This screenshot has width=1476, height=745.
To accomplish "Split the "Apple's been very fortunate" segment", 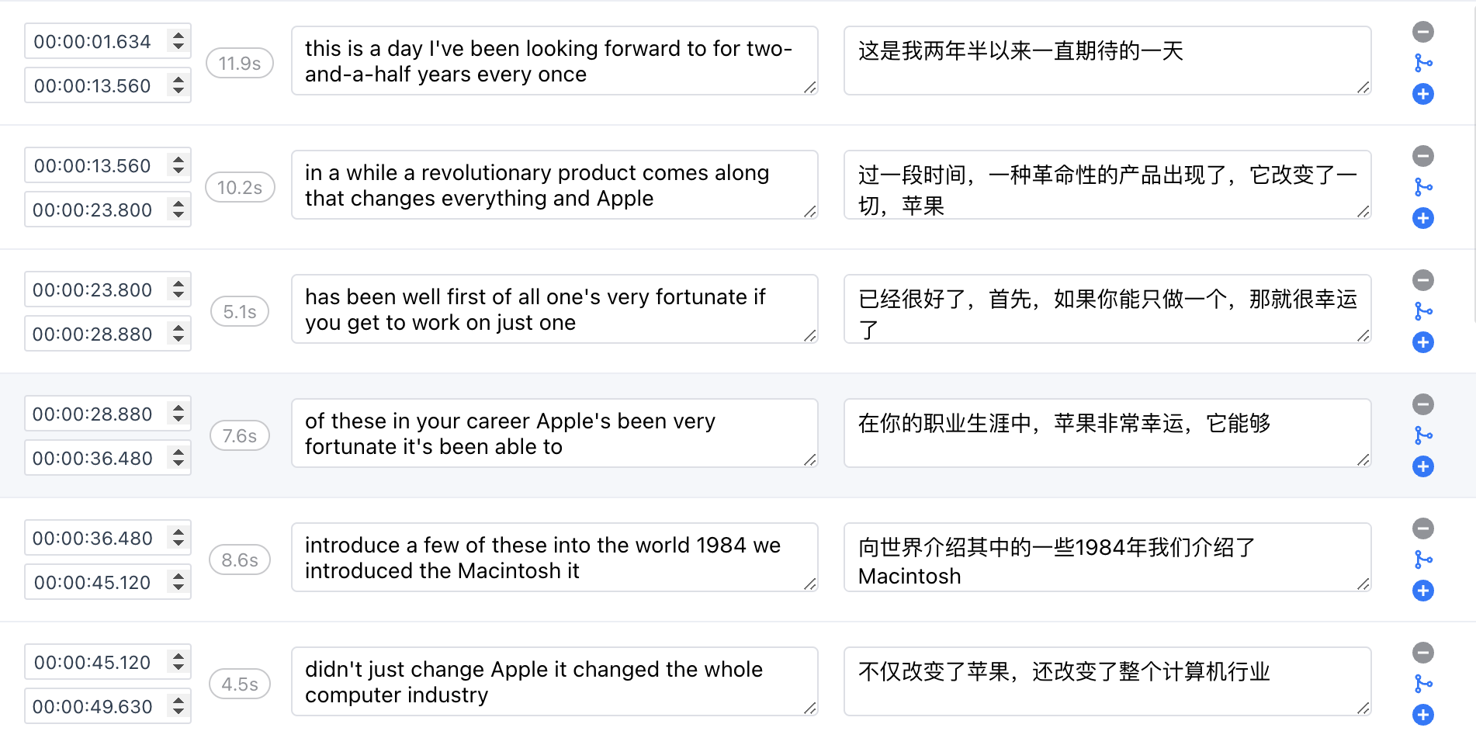I will [x=1422, y=435].
